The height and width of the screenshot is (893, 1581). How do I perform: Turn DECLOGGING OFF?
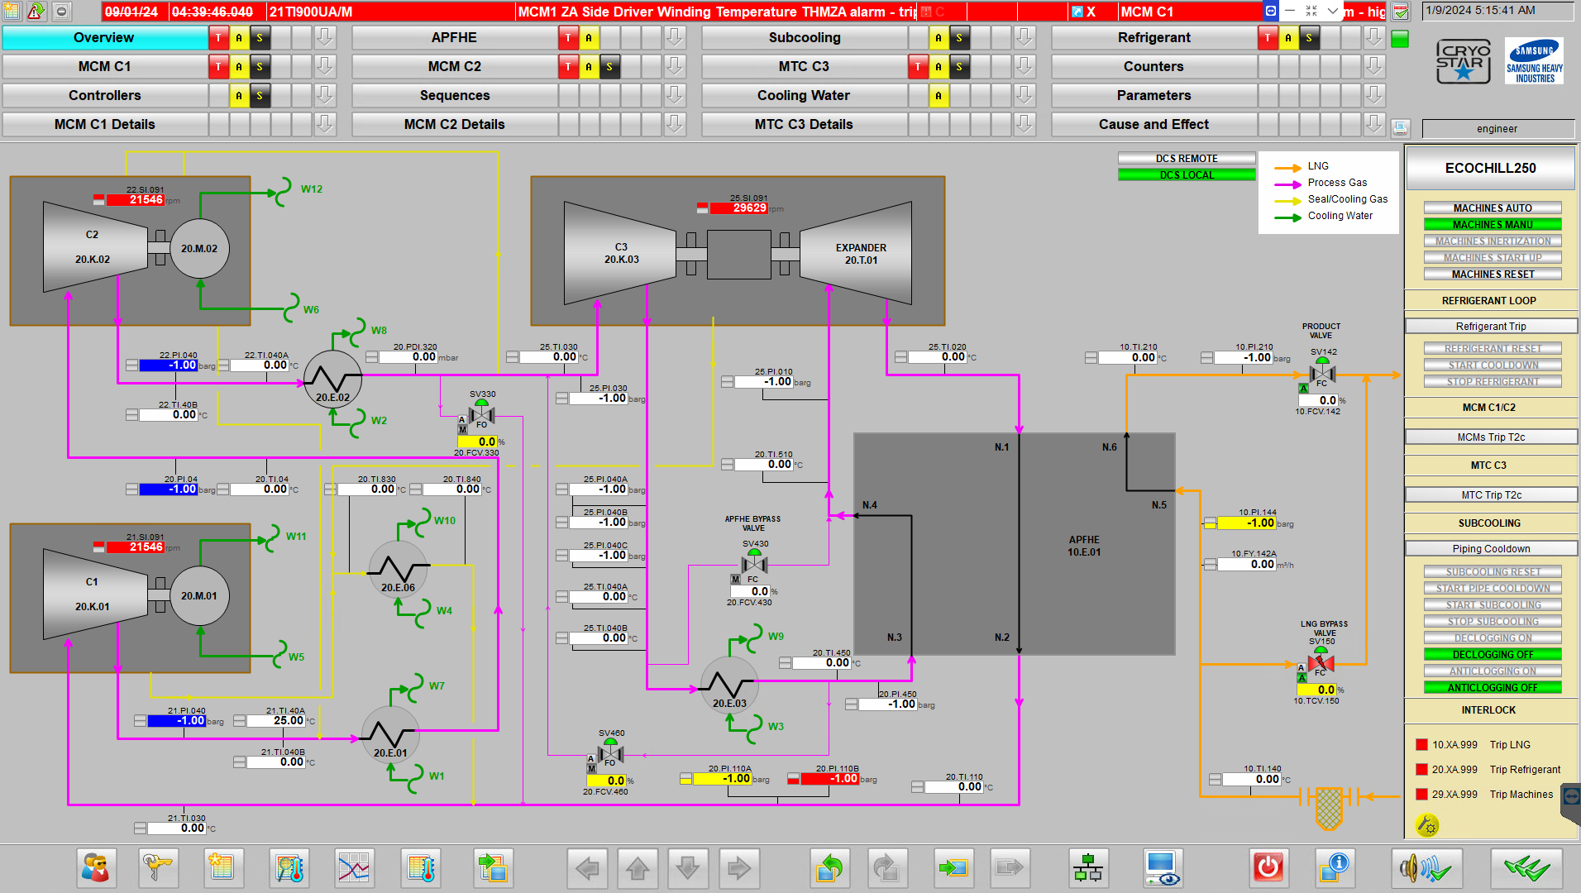pos(1493,654)
